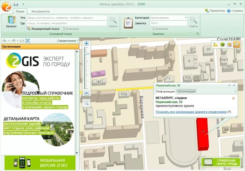
Task: Open the back history dropdown arrow
Action: coord(9,41)
